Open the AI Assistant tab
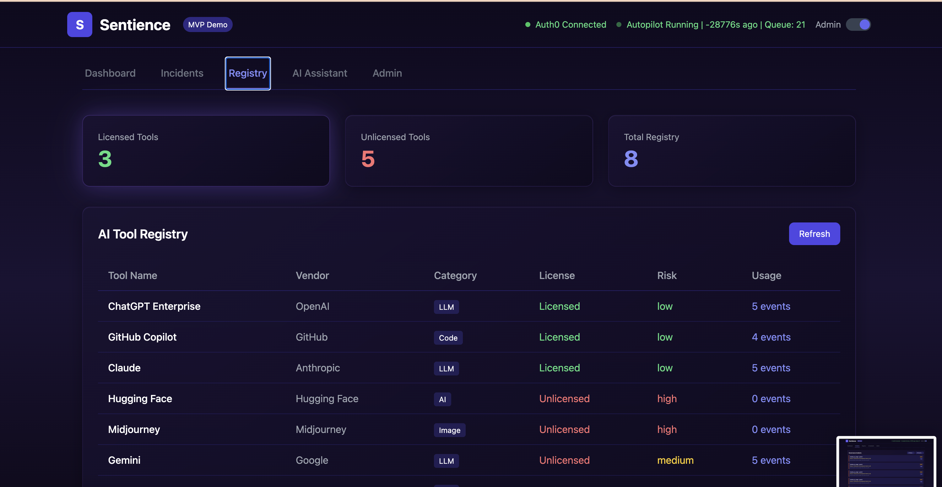This screenshot has width=942, height=487. (320, 73)
